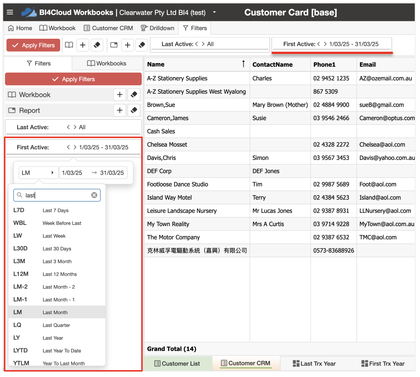
Task: Click the wide Apply Filters panel button
Action: (73, 79)
